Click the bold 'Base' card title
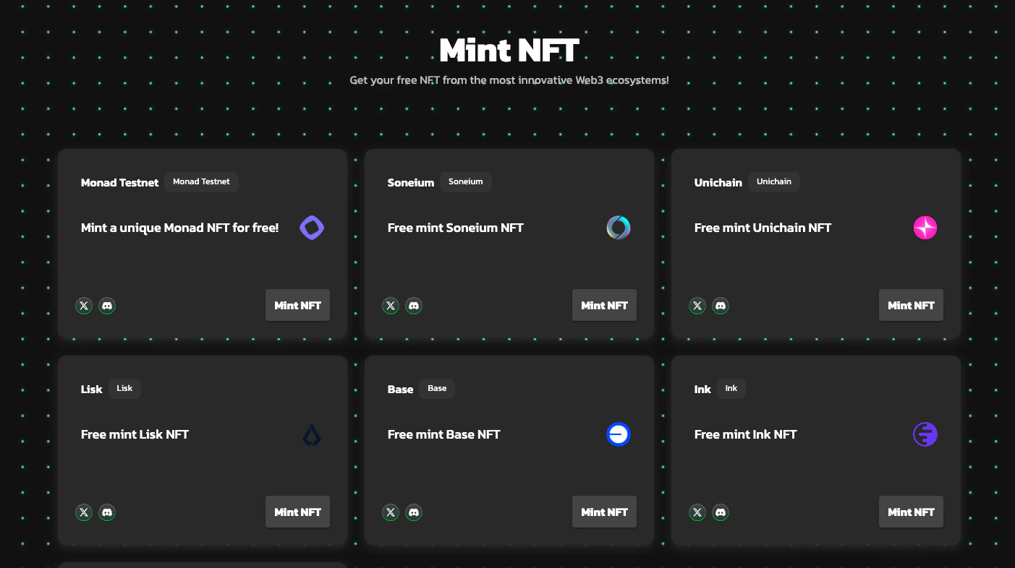 401,390
